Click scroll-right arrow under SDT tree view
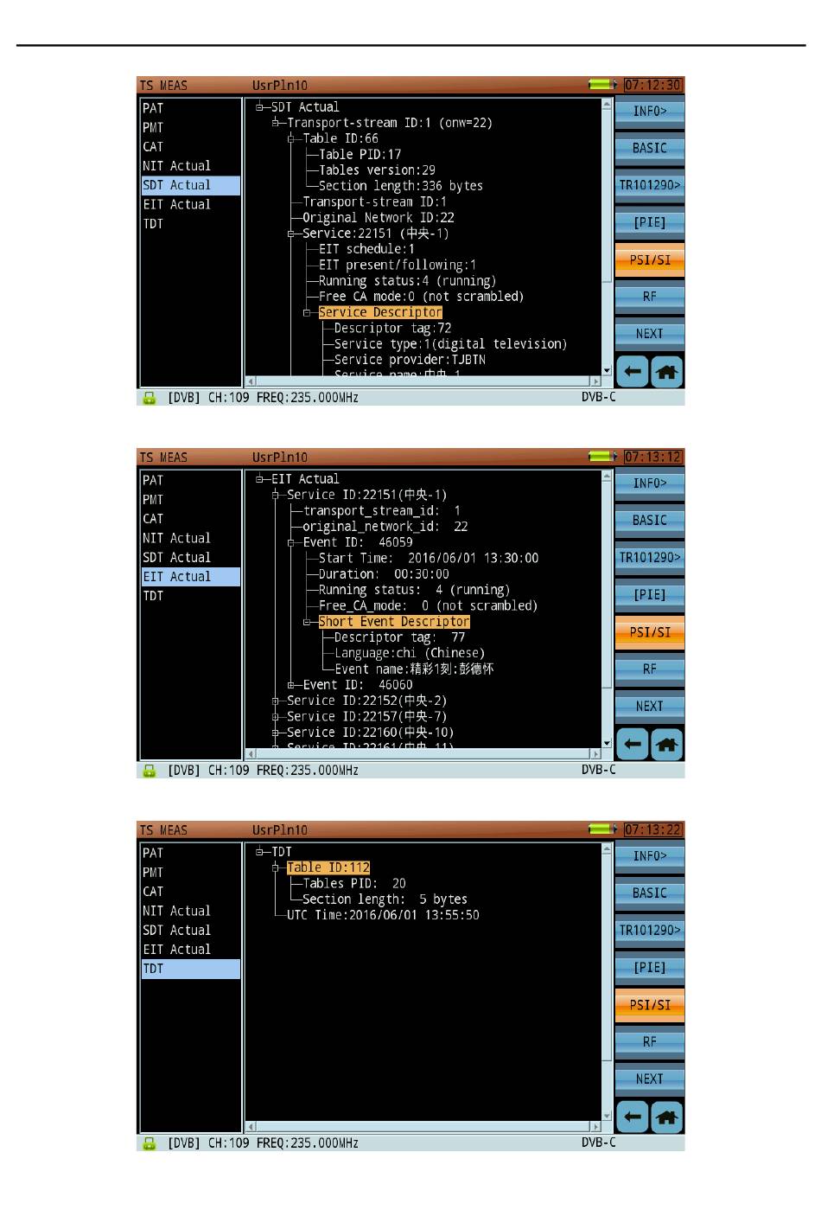Screen dimensions: 821x1229 [x=595, y=381]
